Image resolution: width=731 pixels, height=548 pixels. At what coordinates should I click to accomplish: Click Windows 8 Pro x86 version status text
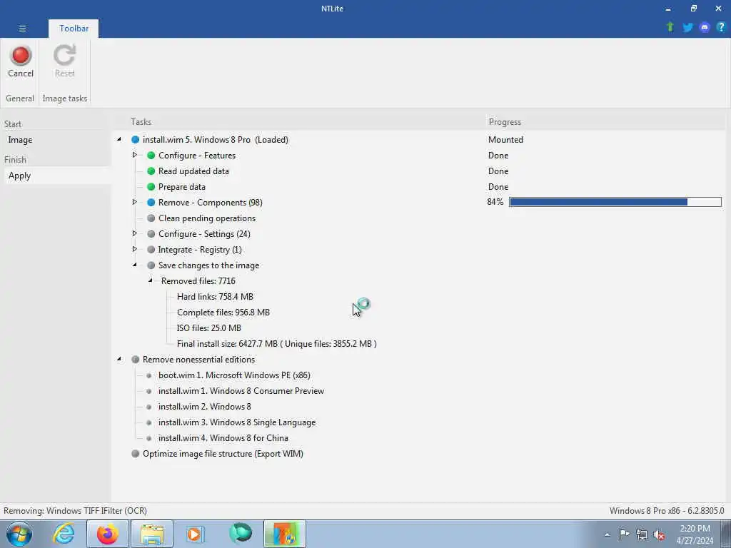667,511
